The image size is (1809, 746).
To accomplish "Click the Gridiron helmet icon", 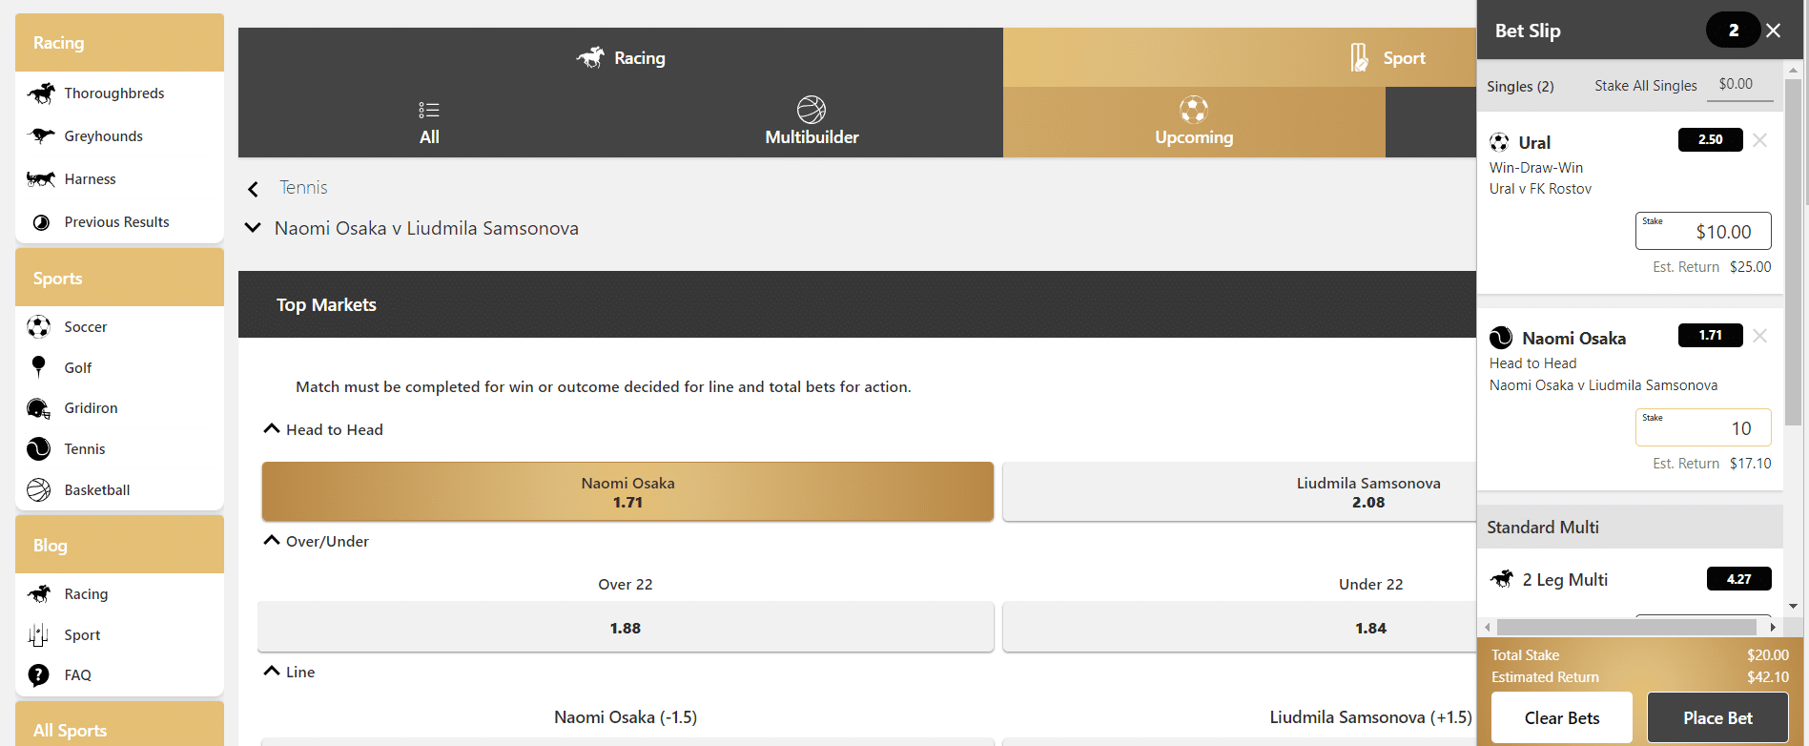I will pos(39,408).
